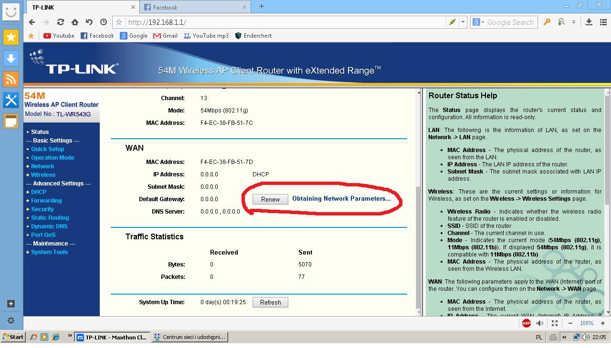611x348 pixels.
Task: Expand the DHCP menu section
Action: pyautogui.click(x=39, y=192)
